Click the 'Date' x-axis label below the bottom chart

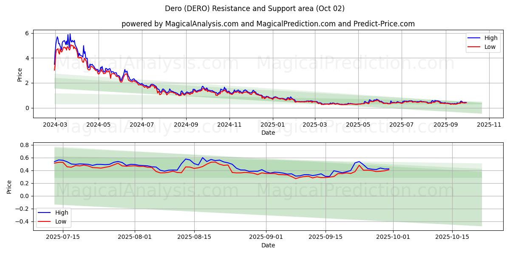coord(268,245)
